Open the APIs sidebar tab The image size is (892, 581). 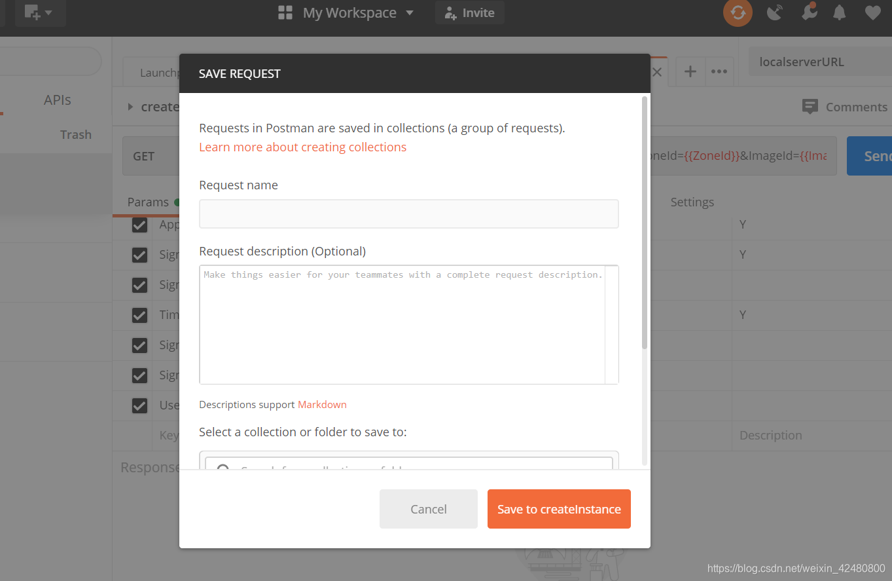(x=58, y=100)
